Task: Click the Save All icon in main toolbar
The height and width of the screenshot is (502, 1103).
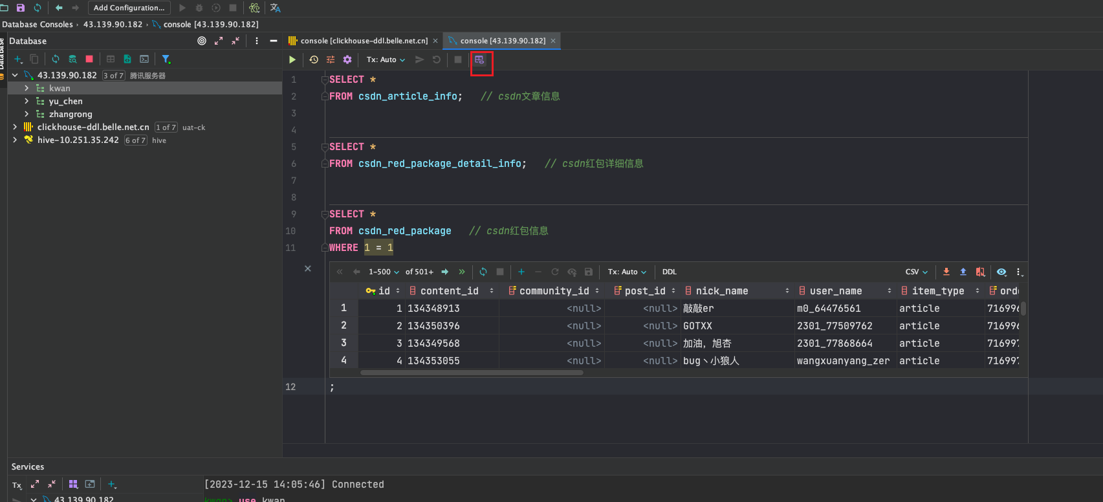Action: 21,8
